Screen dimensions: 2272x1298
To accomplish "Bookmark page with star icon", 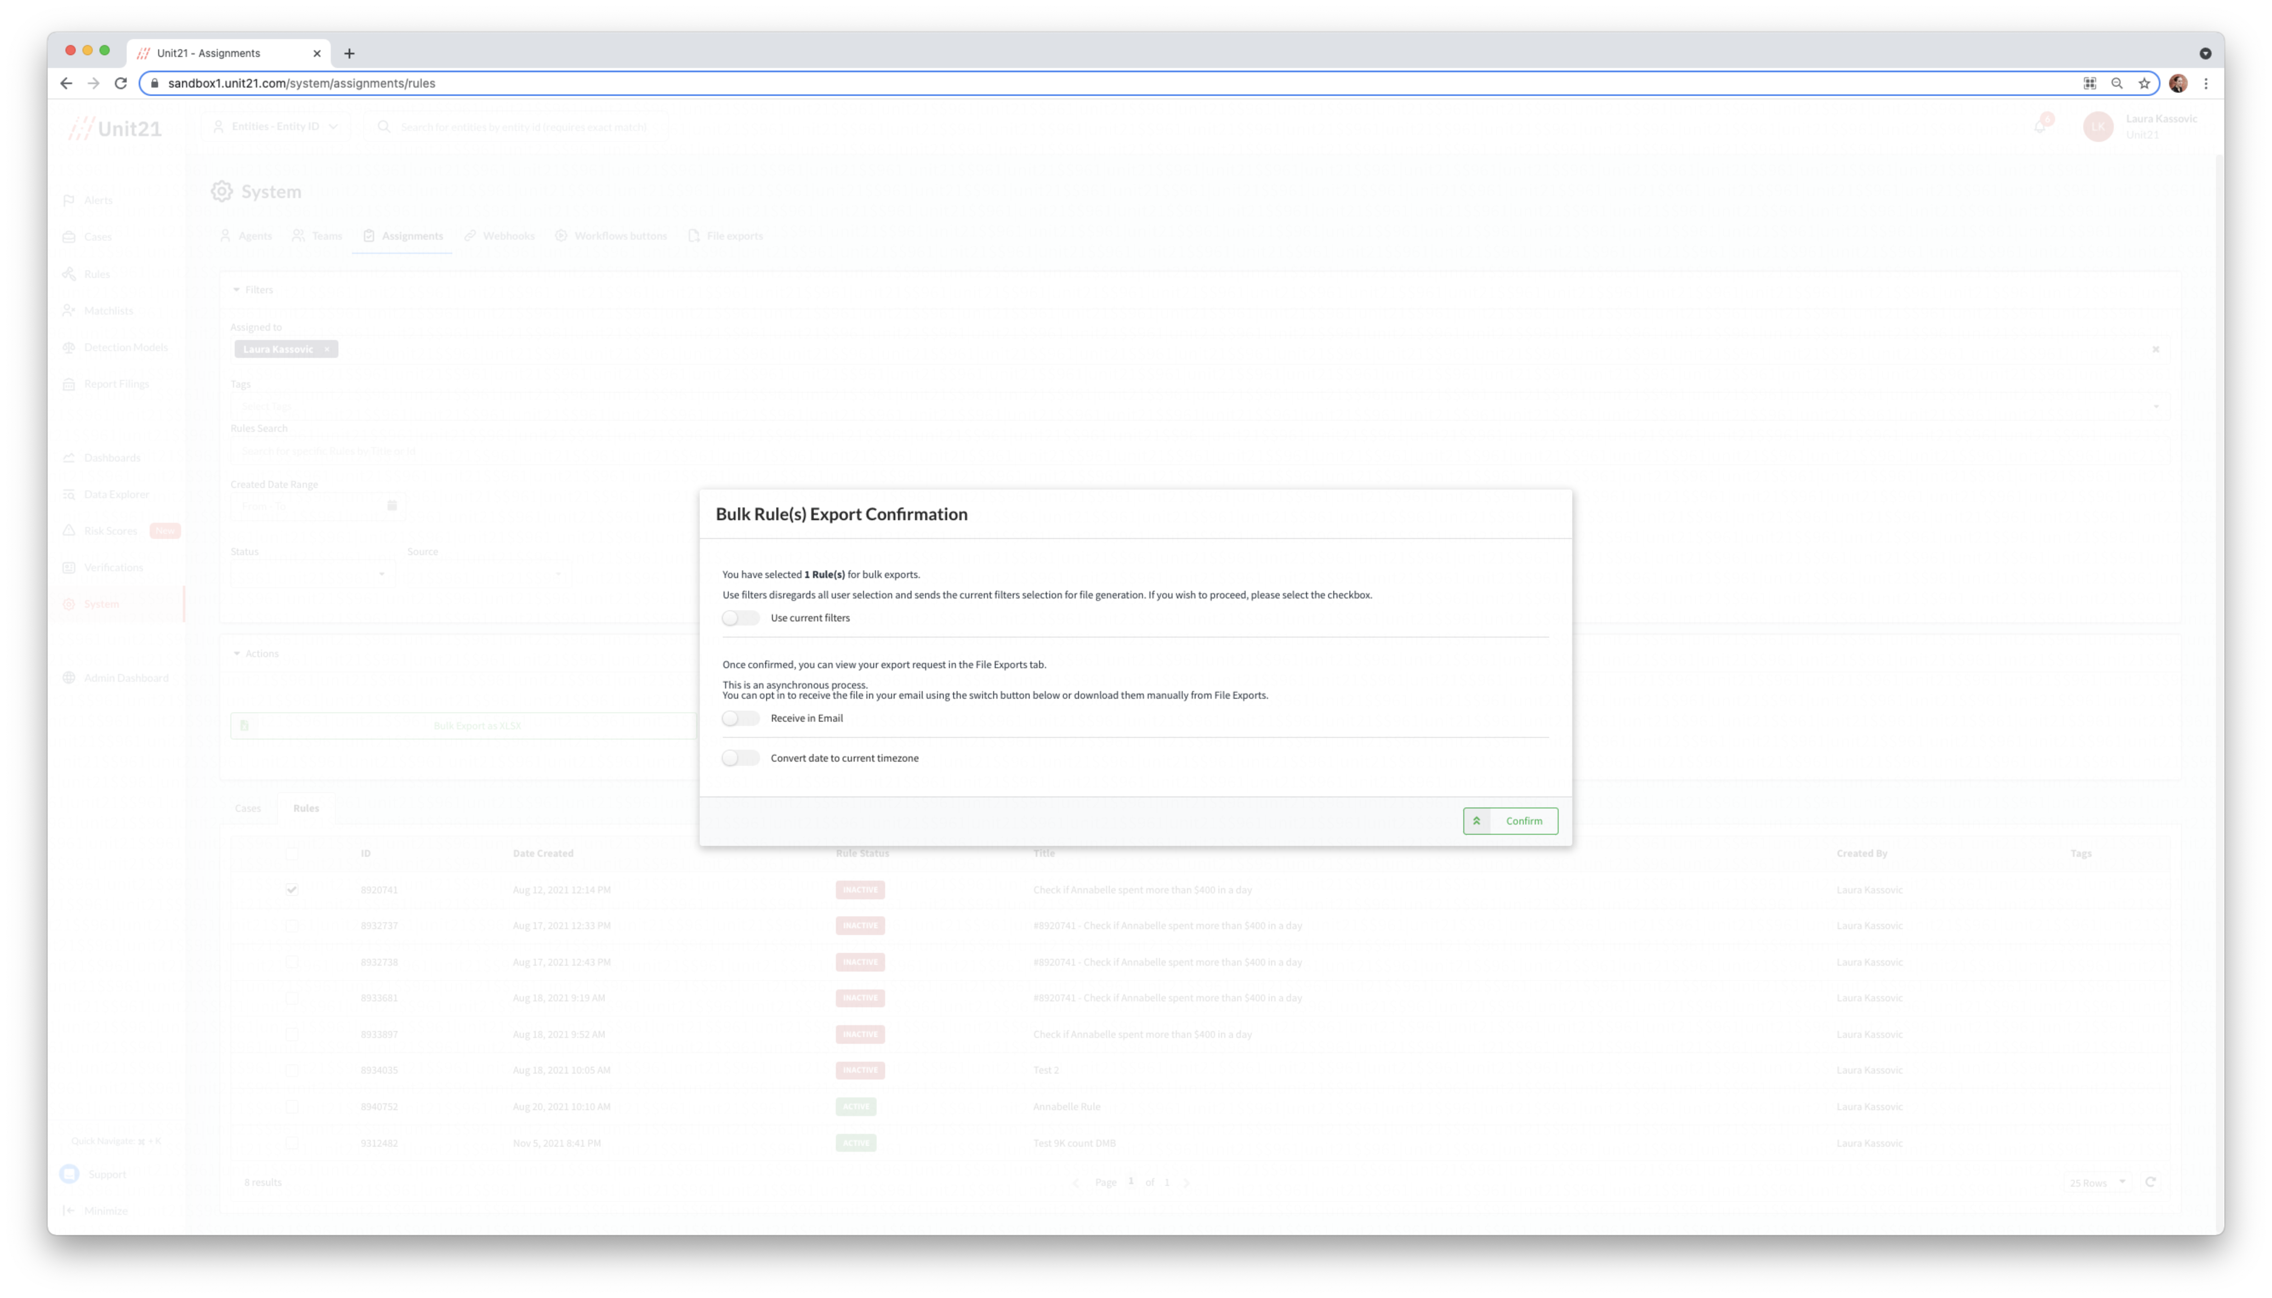I will 2144,83.
